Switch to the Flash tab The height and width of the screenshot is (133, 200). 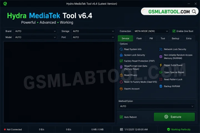tap(139, 39)
